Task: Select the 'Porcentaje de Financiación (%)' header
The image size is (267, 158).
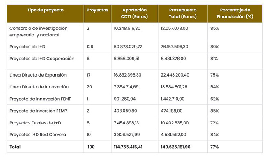Action: (x=235, y=14)
